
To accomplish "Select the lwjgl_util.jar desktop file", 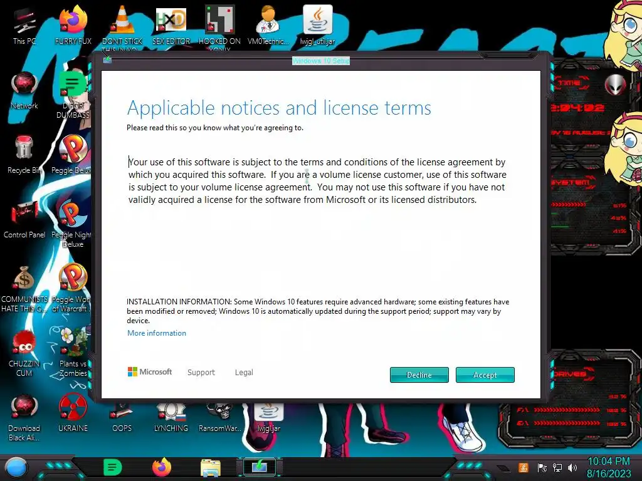I will [x=317, y=25].
